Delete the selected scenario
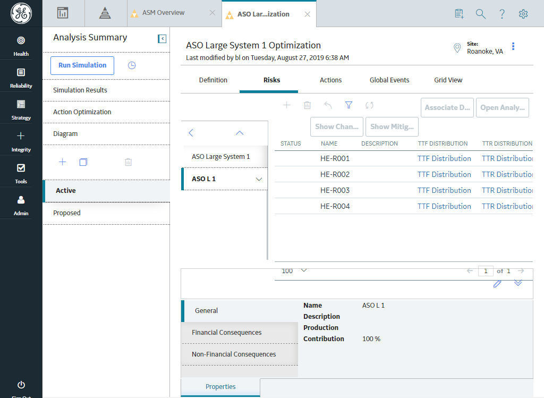The height and width of the screenshot is (398, 544). (x=129, y=162)
